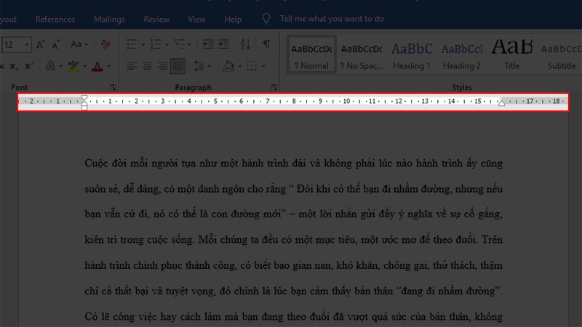The width and height of the screenshot is (582, 327).
Task: Open the font size dropdown
Action: click(27, 45)
